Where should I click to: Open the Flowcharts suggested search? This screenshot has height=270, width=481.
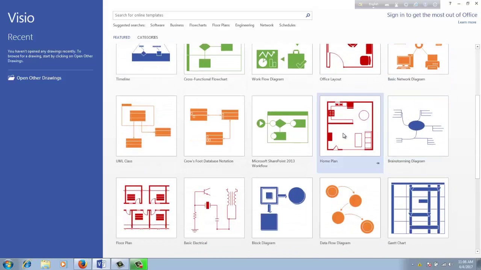[x=198, y=25]
